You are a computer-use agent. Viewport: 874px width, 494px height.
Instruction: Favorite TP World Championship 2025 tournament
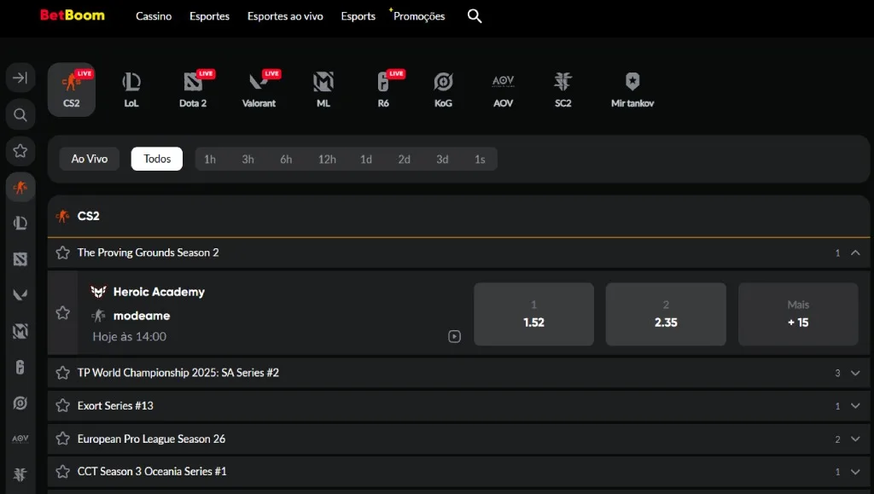pos(63,373)
